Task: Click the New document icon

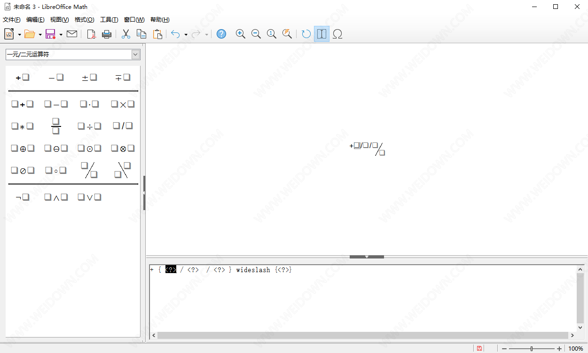Action: (x=9, y=34)
